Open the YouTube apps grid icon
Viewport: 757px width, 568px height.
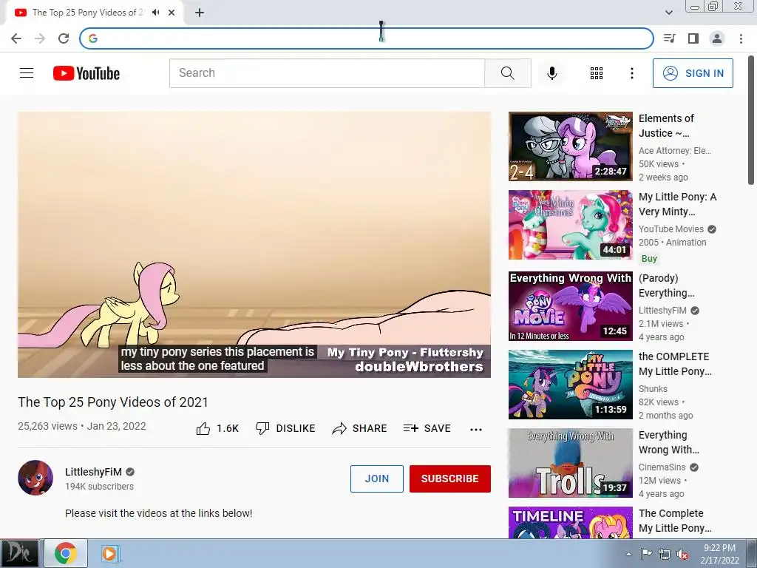click(597, 73)
